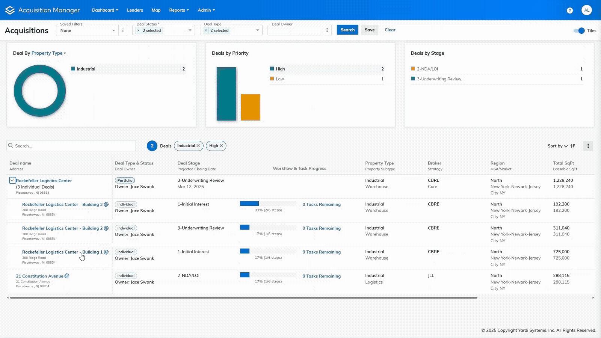Click the High priority legend swatch
Viewport: 601px width, 338px height.
point(272,69)
